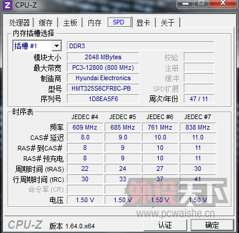Click the 确定 button

point(212,225)
